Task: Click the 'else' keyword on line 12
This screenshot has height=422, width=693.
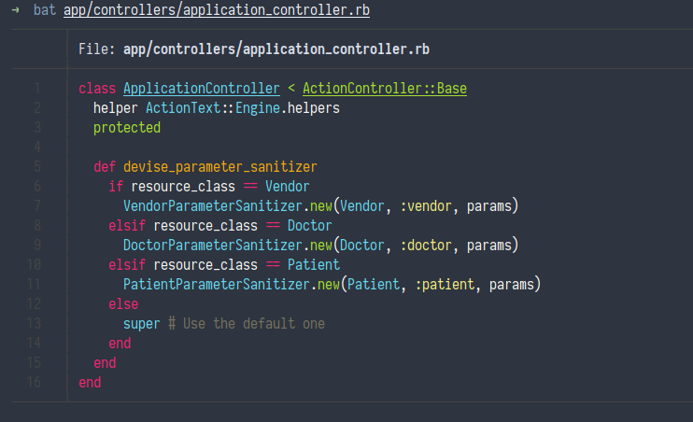Action: 123,304
